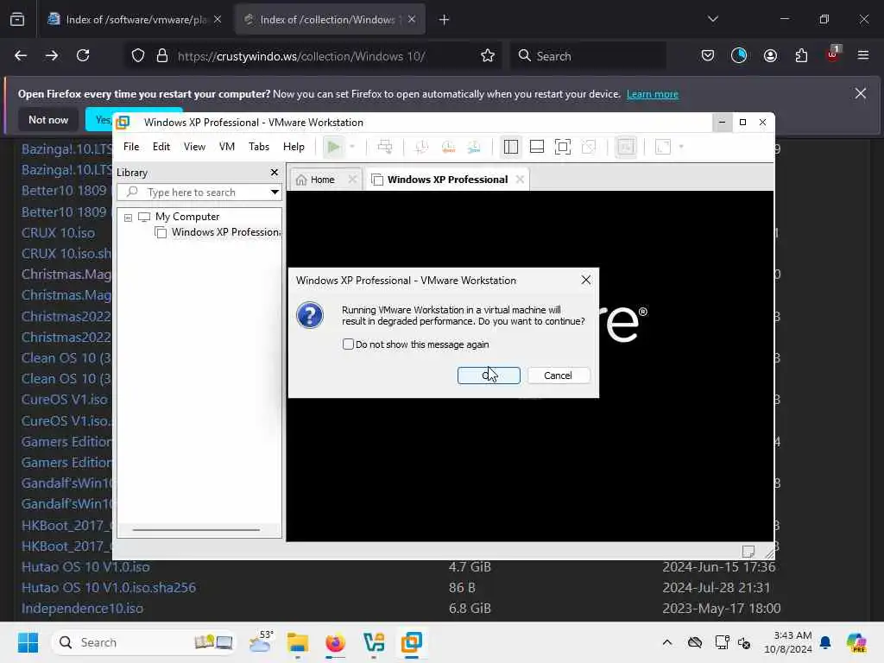Bookmark this page with the star icon
This screenshot has width=884, height=663.
[488, 56]
